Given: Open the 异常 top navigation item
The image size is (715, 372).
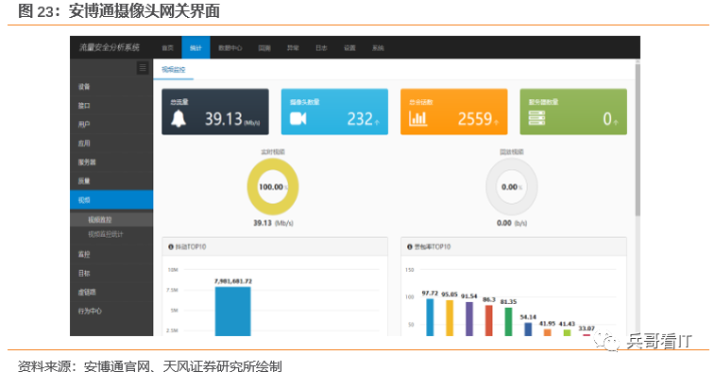Looking at the screenshot, I should tap(293, 48).
